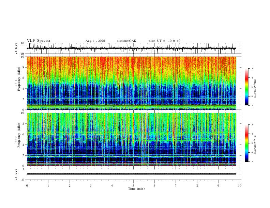Click the 0 minute tick label
Screen dimensions: 270x208
coord(27,186)
